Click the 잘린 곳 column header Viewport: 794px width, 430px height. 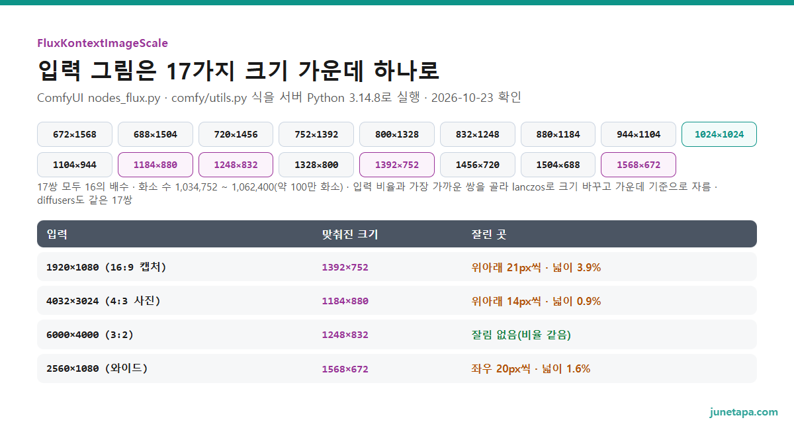pos(488,234)
